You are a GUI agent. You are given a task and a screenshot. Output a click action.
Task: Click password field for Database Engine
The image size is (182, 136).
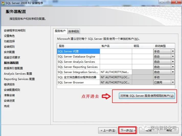click(143, 57)
